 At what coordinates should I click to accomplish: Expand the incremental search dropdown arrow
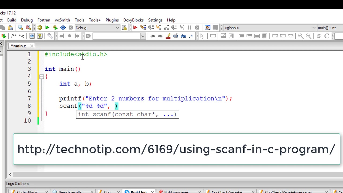[143, 36]
